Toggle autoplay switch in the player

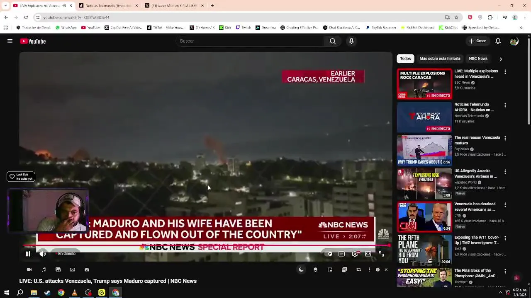click(329, 254)
